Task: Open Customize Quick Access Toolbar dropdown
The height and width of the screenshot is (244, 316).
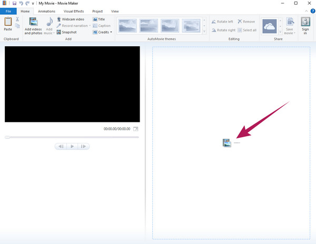Action: 33,4
